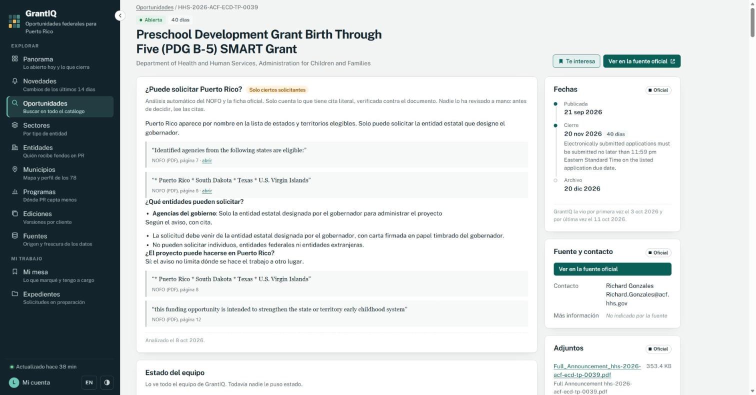Image resolution: width=756 pixels, height=395 pixels.
Task: Click the Novedades menu label
Action: click(x=39, y=81)
